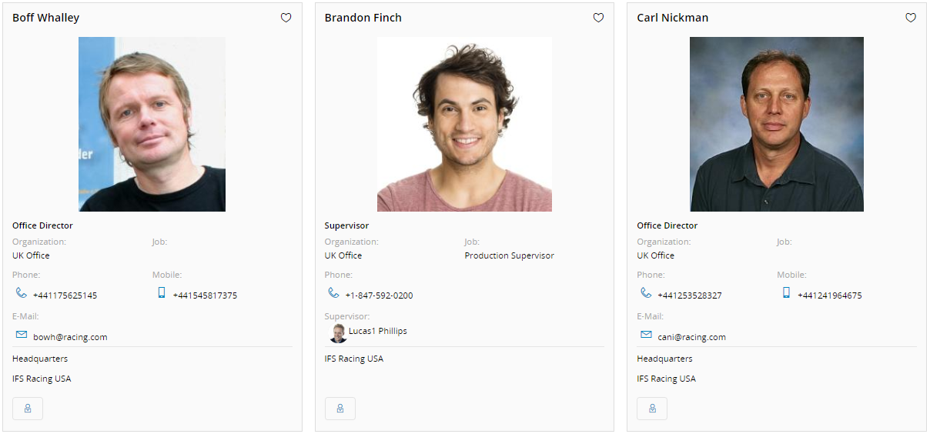Mark Carl Nickman as favorite
Image resolution: width=930 pixels, height=434 pixels.
click(911, 18)
